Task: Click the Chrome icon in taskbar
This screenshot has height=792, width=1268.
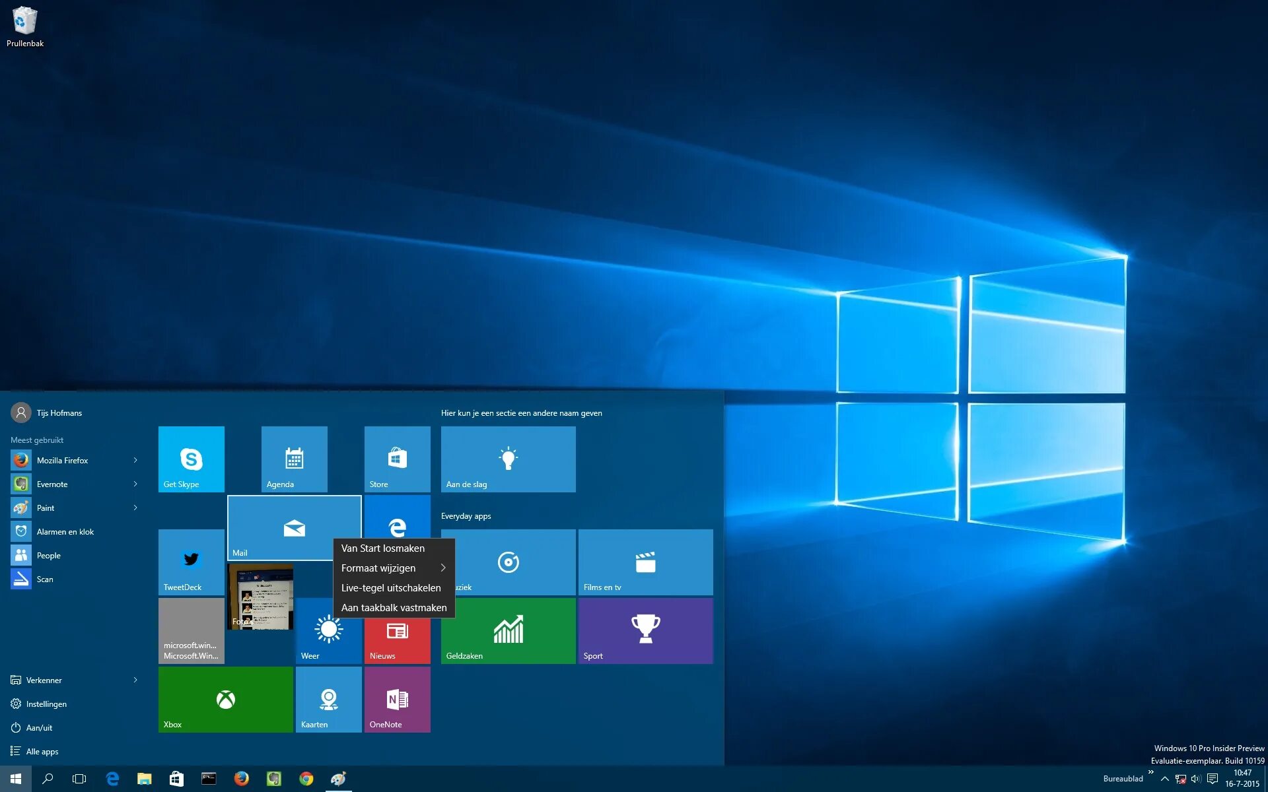Action: 306,779
